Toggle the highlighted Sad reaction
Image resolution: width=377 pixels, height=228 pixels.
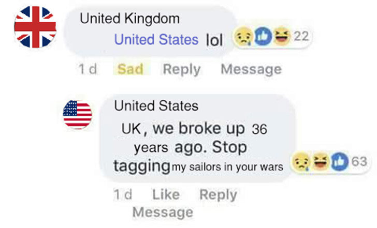pos(130,69)
